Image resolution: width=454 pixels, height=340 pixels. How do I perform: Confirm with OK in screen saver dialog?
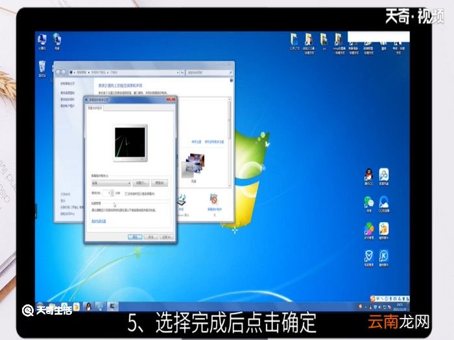(x=135, y=237)
